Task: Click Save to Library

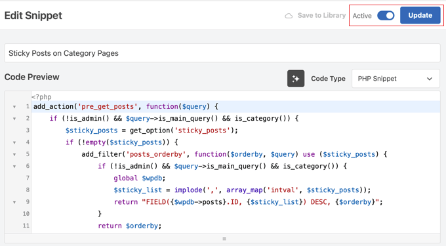Action: point(321,15)
